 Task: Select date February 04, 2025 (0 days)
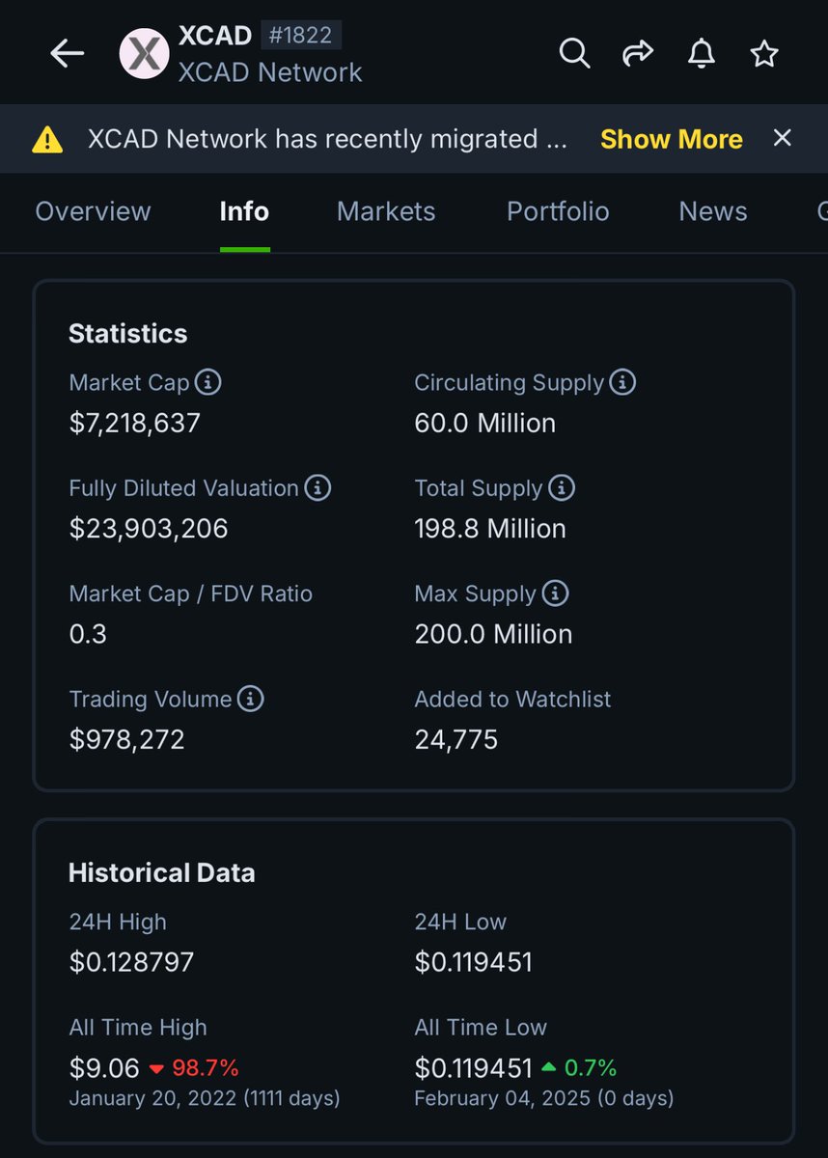point(544,1098)
